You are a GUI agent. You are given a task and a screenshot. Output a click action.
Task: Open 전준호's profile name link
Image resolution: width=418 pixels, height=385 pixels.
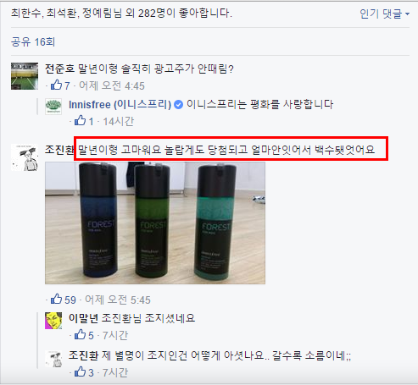[x=59, y=69]
